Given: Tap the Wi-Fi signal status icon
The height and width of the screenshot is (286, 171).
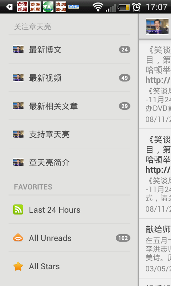Looking at the screenshot, I should pyautogui.click(x=98, y=7).
